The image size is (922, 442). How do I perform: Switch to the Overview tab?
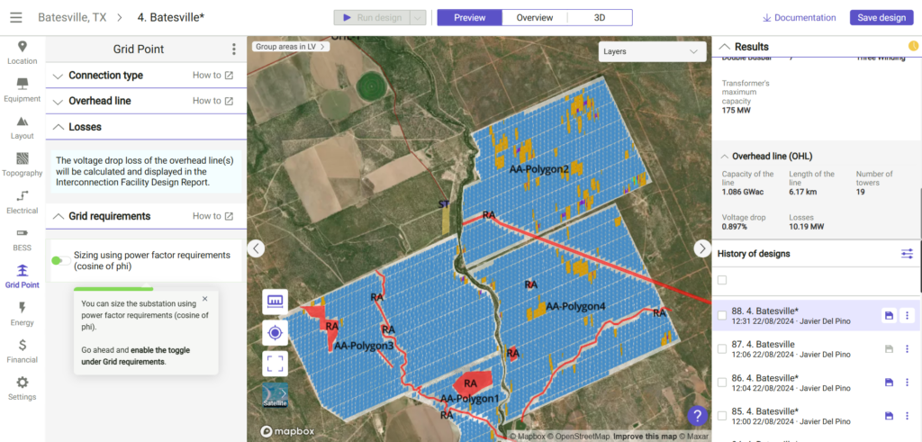pyautogui.click(x=534, y=18)
